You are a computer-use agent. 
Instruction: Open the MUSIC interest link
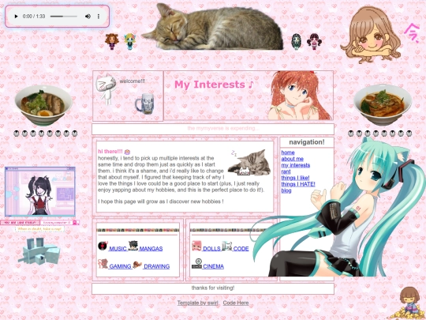coord(118,249)
